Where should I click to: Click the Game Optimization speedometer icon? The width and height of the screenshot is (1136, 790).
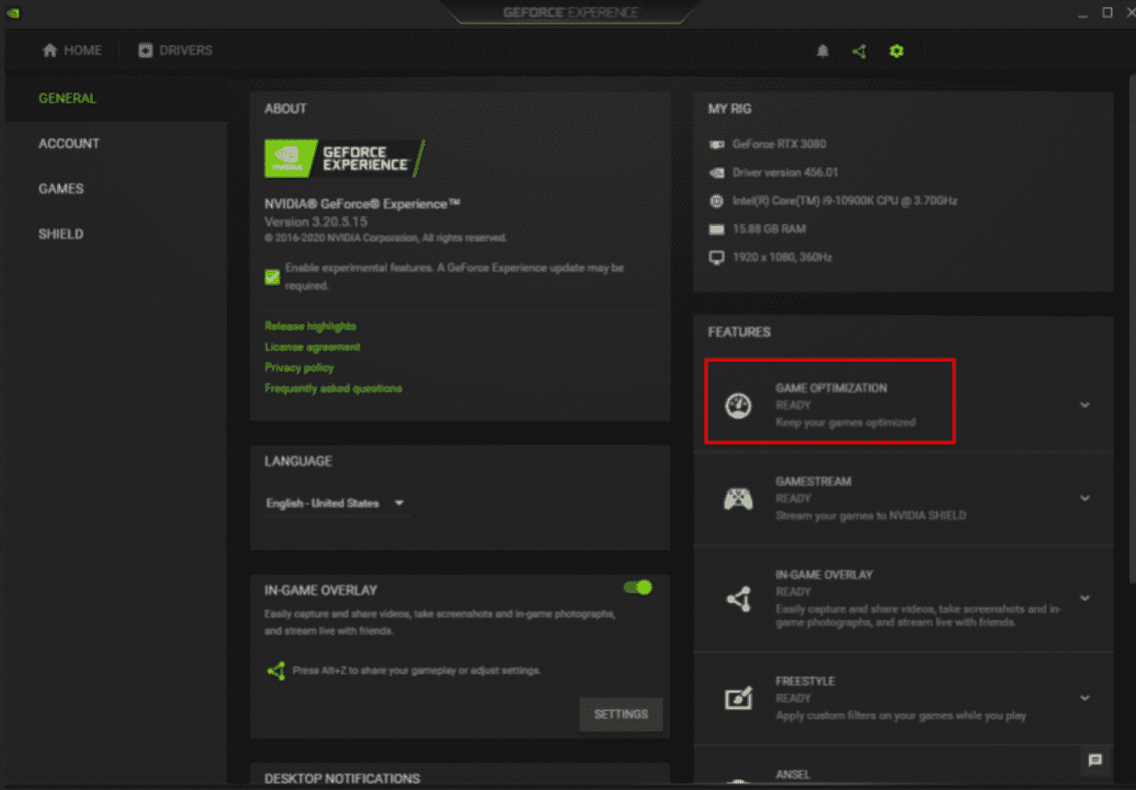tap(738, 405)
